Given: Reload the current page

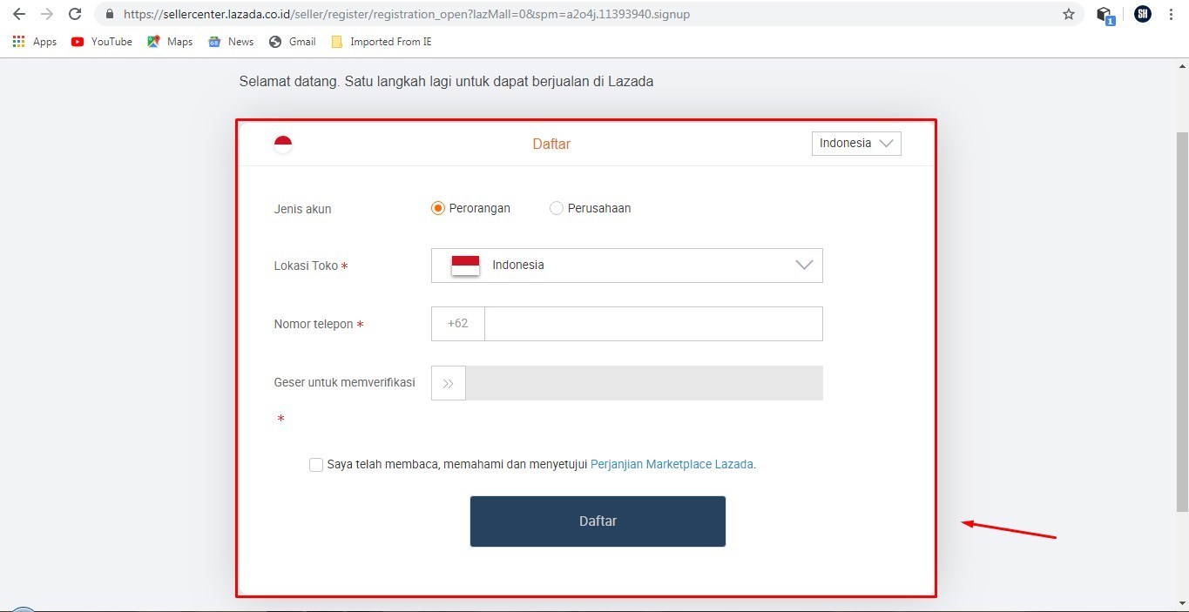Looking at the screenshot, I should pos(75,14).
